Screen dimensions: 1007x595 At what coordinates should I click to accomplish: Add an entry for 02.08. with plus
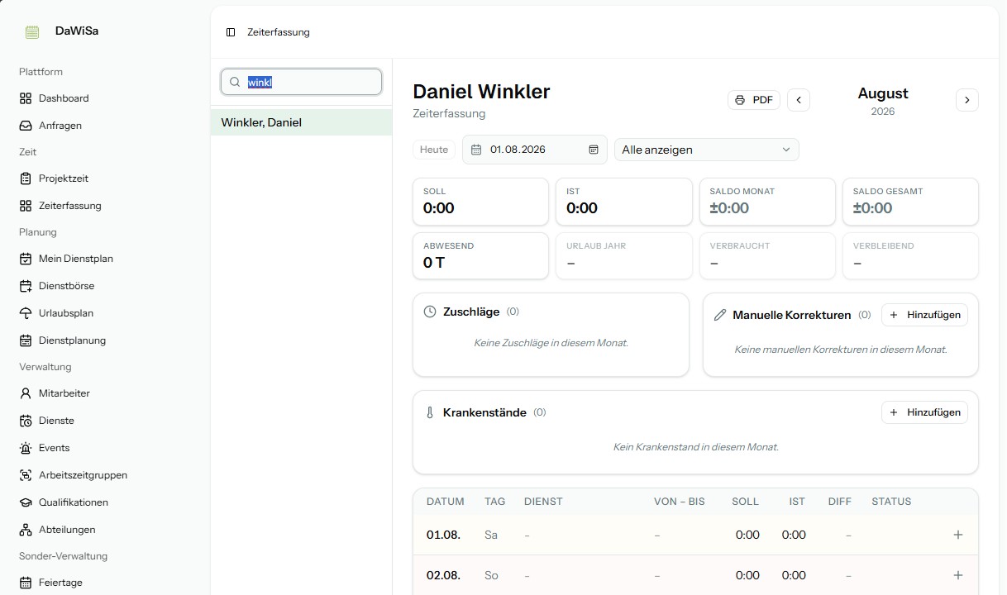958,575
